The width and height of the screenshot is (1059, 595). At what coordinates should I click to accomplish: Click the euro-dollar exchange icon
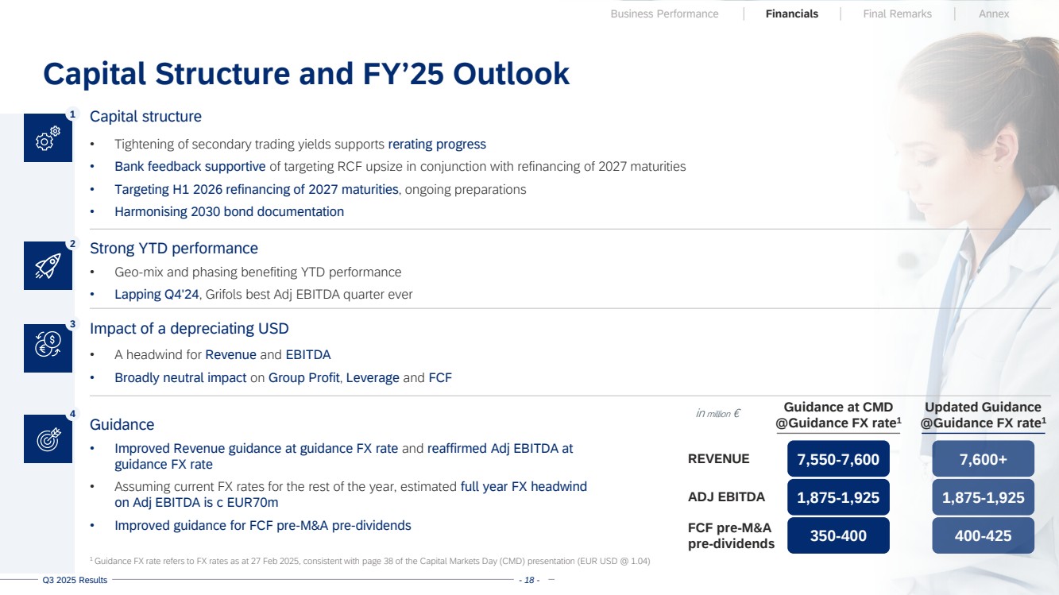48,347
